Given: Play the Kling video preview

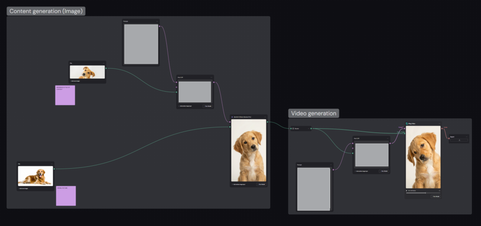Looking at the screenshot, I should point(407,191).
